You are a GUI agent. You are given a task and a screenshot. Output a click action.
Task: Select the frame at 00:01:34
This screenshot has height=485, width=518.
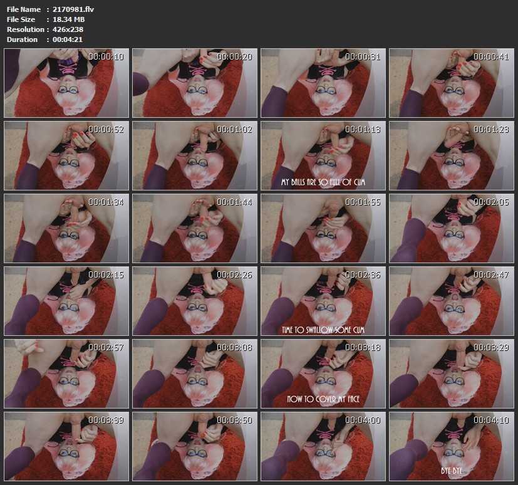click(x=66, y=228)
